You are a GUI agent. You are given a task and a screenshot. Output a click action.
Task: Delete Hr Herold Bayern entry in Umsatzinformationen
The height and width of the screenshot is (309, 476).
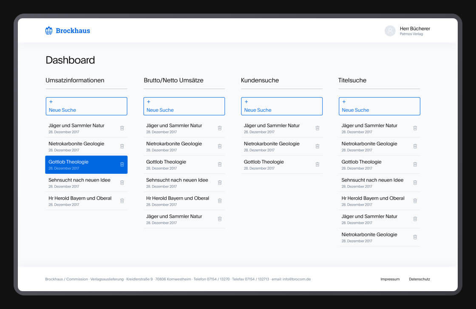[122, 201]
